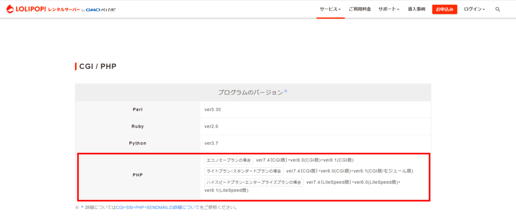Screen dimensions: 516x218
Task: Click the ハイスピードプラン・エンタープライズプランの場合 tag
Action: [254, 182]
